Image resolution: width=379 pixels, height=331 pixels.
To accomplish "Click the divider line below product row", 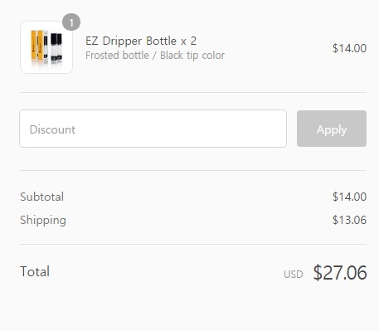I will 193,92.
